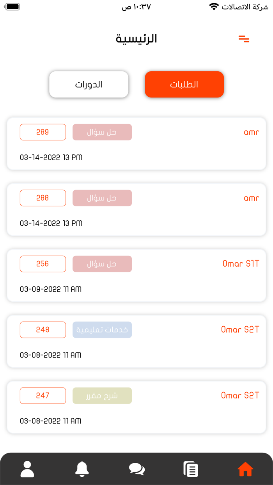Tap order number 289 badge
Viewport: 273px width, 485px height.
43,132
